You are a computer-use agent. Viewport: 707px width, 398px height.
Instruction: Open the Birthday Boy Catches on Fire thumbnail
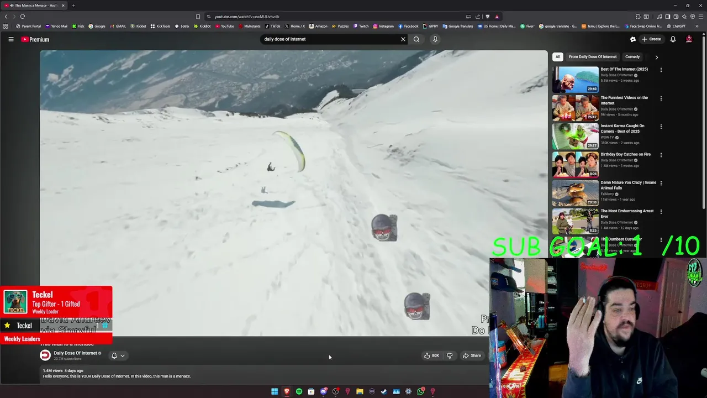(x=575, y=164)
